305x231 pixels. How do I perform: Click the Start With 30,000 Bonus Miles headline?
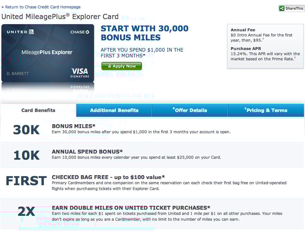pos(144,33)
